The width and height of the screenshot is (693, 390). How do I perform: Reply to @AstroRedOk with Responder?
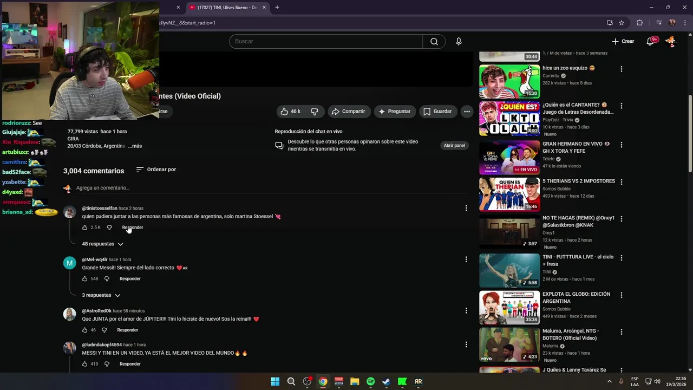(128, 330)
